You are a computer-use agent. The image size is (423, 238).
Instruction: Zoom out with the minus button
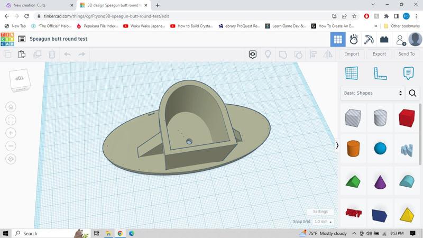pos(11,146)
